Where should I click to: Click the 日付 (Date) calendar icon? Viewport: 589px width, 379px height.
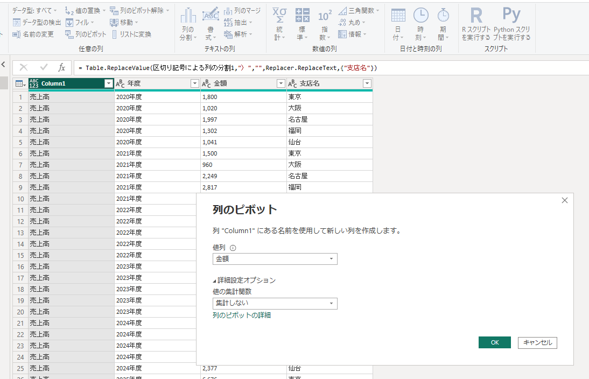coord(398,16)
